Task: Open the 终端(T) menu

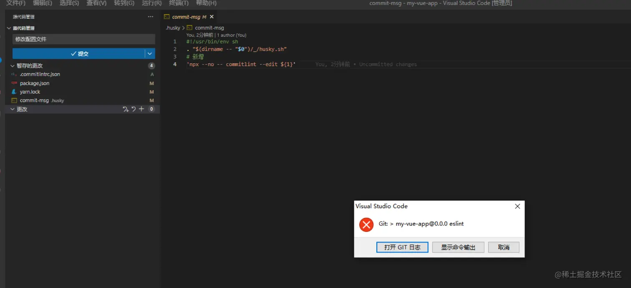Action: [179, 3]
